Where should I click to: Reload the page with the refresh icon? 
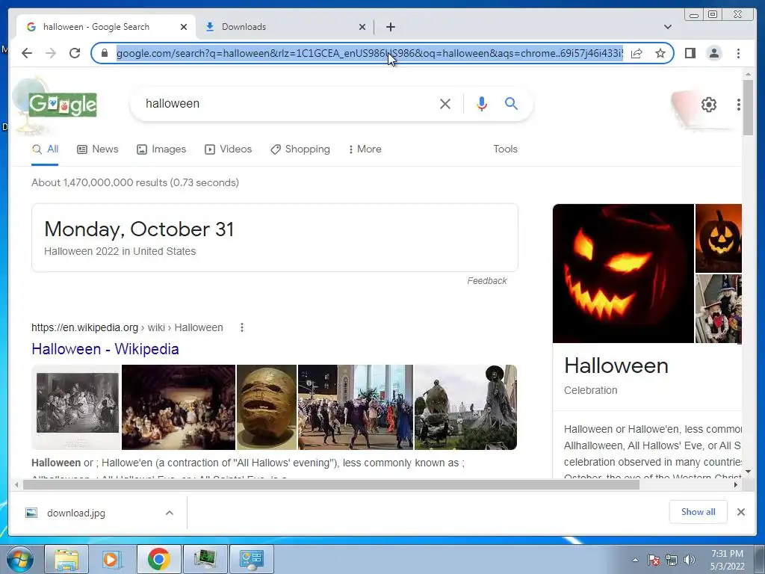click(x=75, y=53)
